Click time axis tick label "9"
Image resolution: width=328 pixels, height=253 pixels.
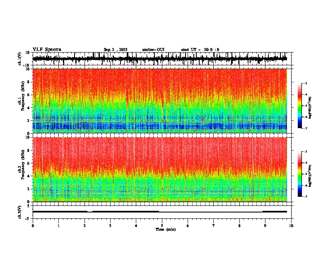pyautogui.click(x=265, y=226)
